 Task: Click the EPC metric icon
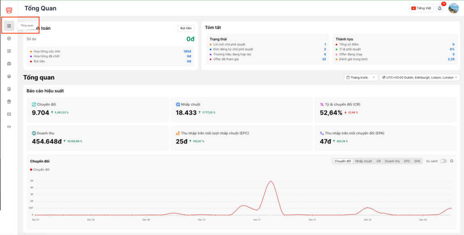[x=178, y=133]
